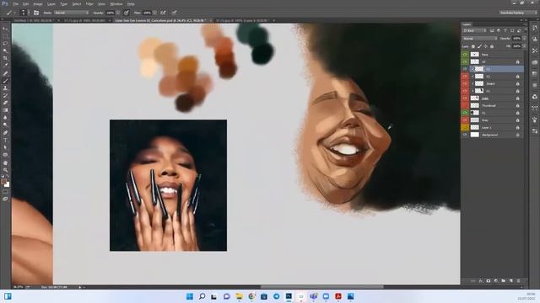Click the horizontal canvas scrollbar

coord(322,287)
